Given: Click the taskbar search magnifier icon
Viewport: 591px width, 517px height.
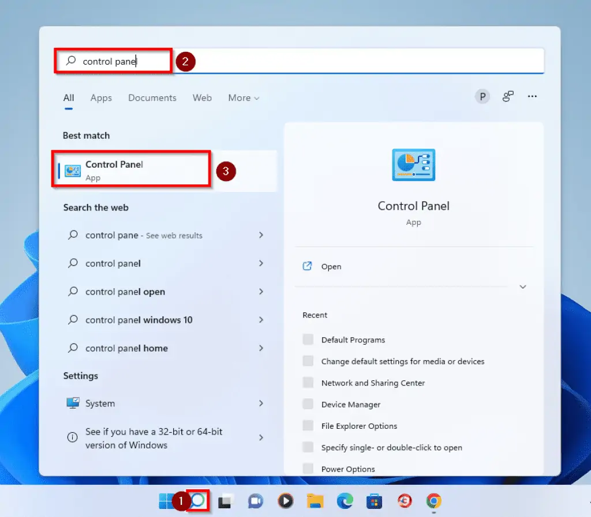Looking at the screenshot, I should pos(198,501).
